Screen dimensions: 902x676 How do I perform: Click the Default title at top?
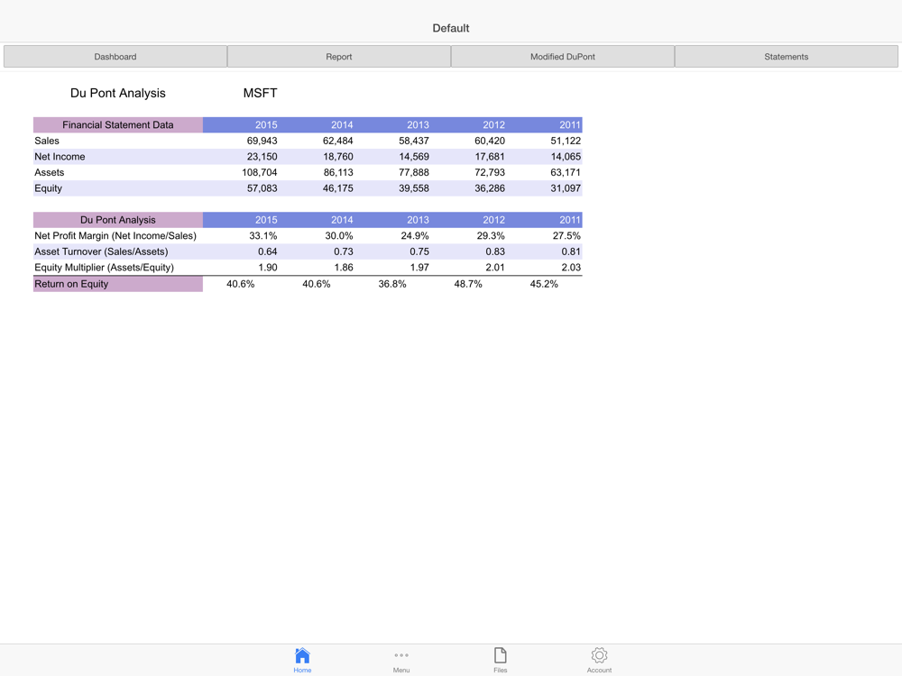(451, 28)
